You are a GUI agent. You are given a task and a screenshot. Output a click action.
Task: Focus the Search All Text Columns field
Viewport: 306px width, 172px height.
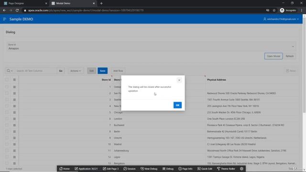pyautogui.click(x=36, y=71)
